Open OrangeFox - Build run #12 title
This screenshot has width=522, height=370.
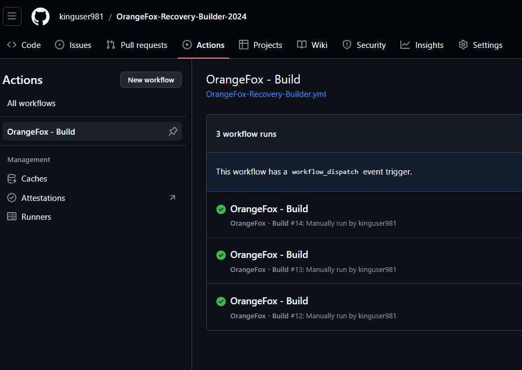tap(269, 301)
